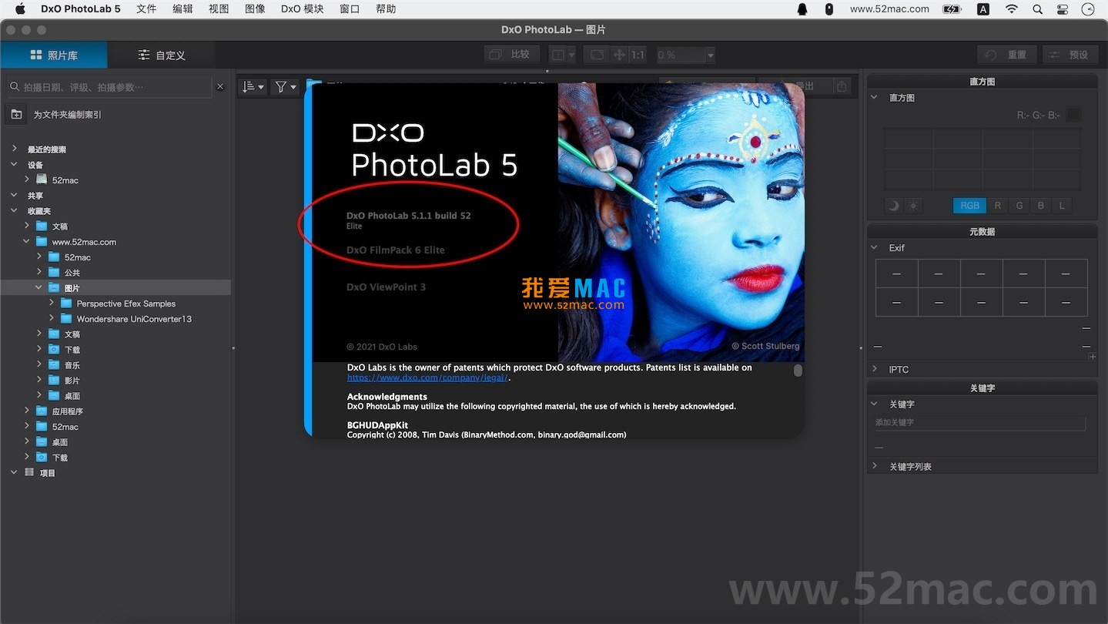
Task: Show only the G histogram channel
Action: [x=1019, y=206]
